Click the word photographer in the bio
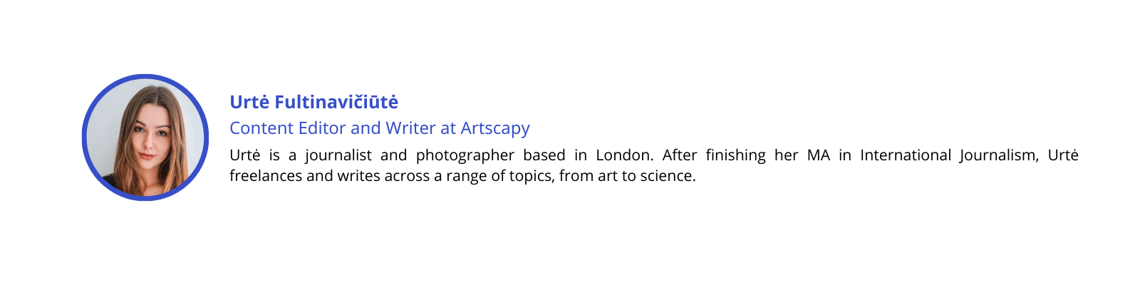 (x=465, y=156)
